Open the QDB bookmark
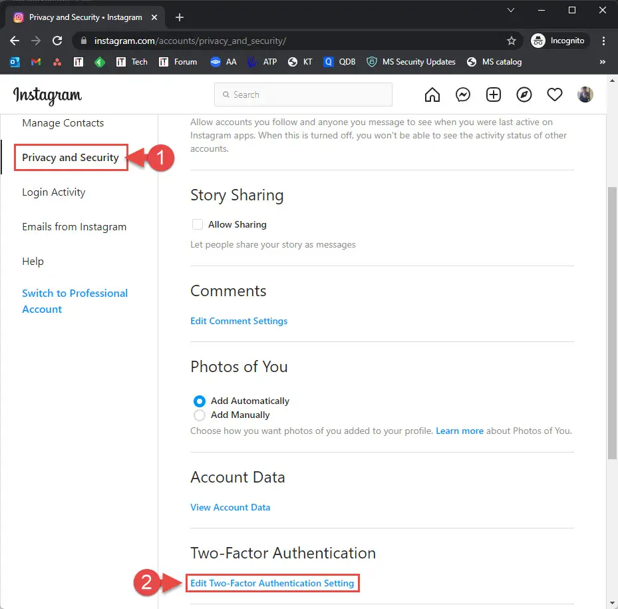Screen dimensions: 618x609 pyautogui.click(x=339, y=62)
